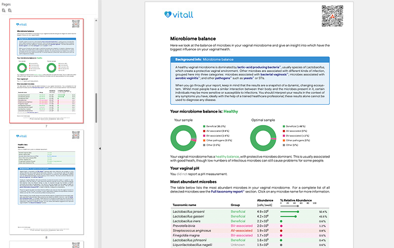Click the healthy balance link
Viewport: 394px width, 248px height.
tap(227, 157)
